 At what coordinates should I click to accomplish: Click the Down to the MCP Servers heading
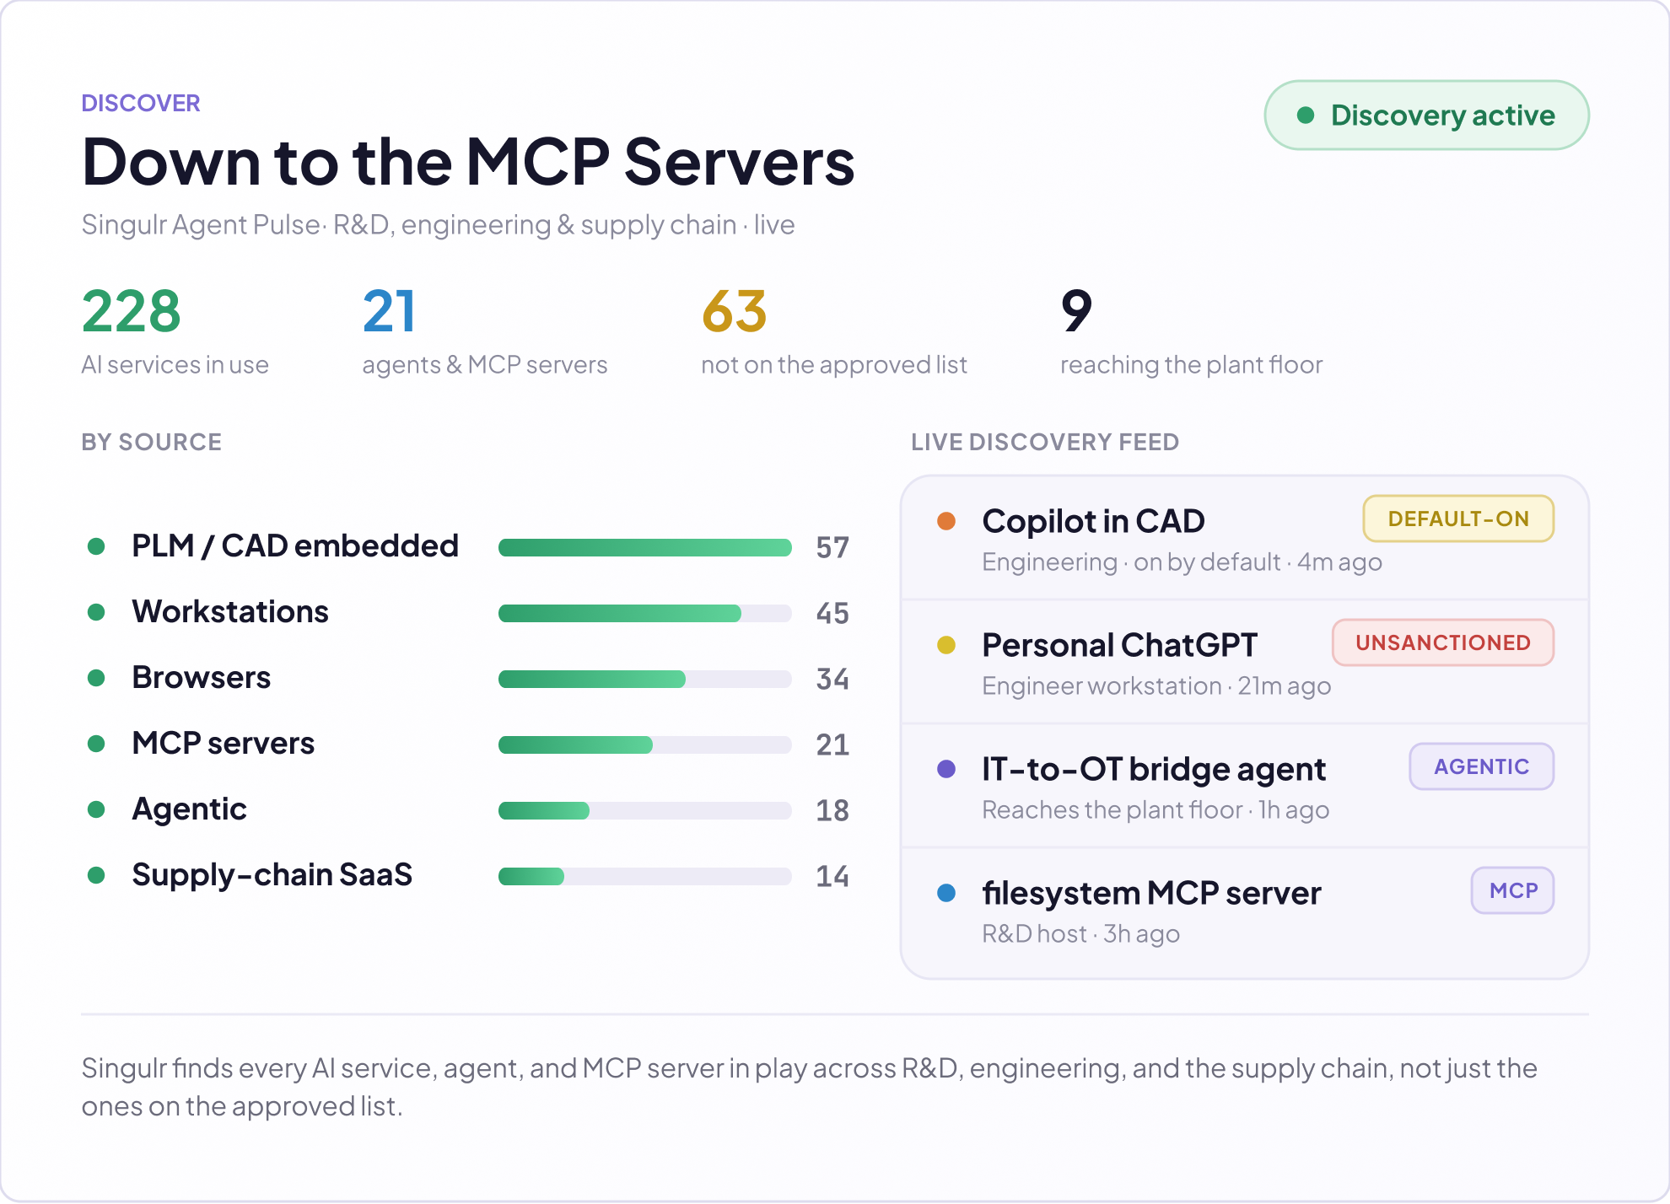pos(468,162)
